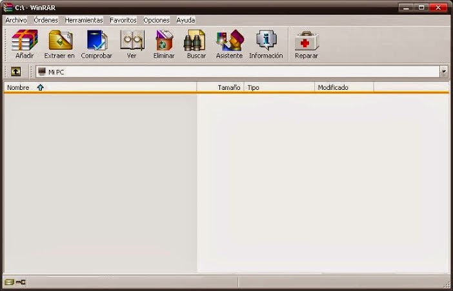
Task: Sort by Tamaño column header
Action: pyautogui.click(x=221, y=87)
